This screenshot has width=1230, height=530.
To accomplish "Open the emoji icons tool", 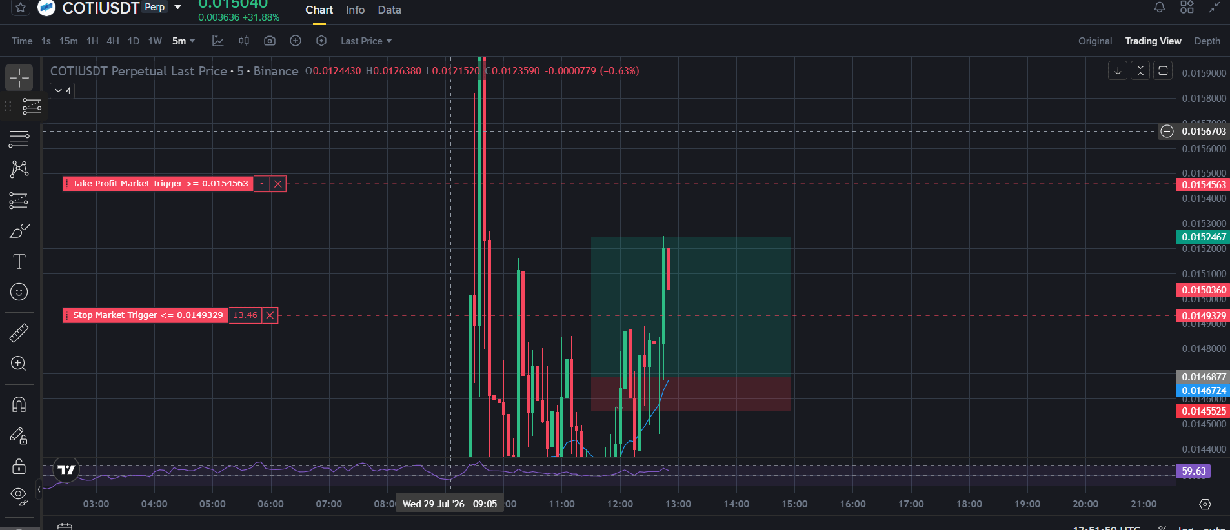I will pyautogui.click(x=19, y=292).
